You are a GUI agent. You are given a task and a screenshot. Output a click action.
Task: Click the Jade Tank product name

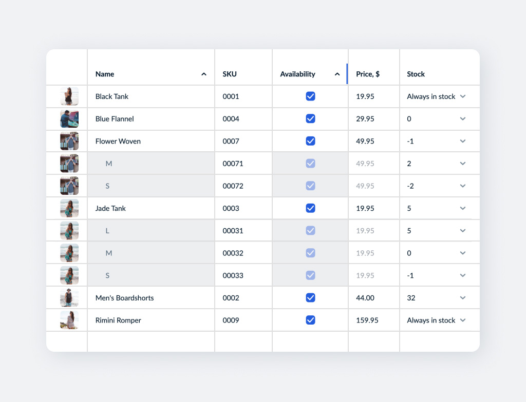110,209
